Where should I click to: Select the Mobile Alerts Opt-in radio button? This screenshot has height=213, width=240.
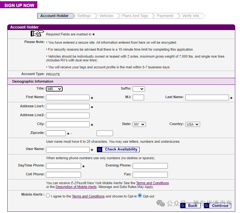[x=48, y=196]
